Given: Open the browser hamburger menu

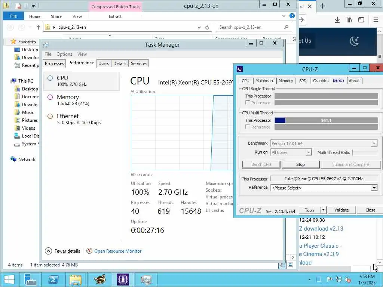Looking at the screenshot, I should [x=376, y=20].
